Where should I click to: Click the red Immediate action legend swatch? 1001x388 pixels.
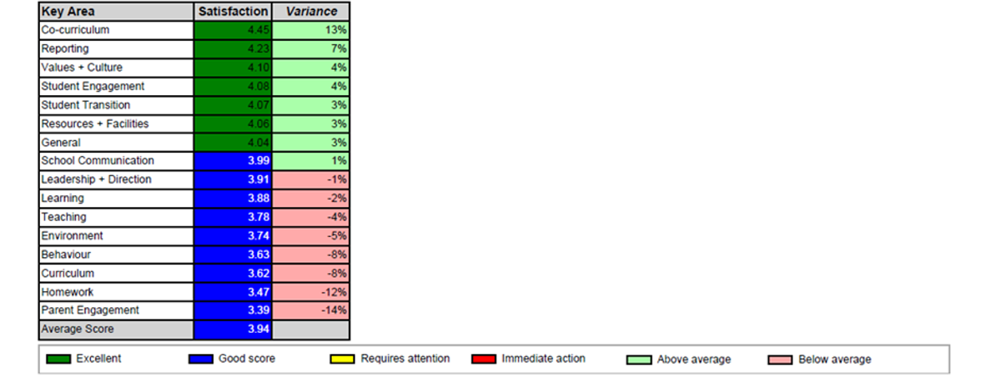(x=484, y=360)
